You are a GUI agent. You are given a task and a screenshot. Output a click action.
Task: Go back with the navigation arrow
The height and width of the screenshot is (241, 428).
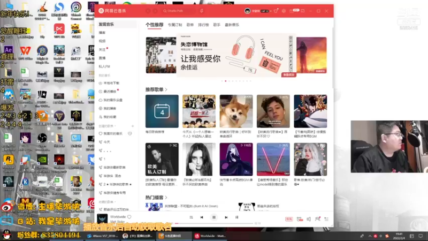coord(148,11)
